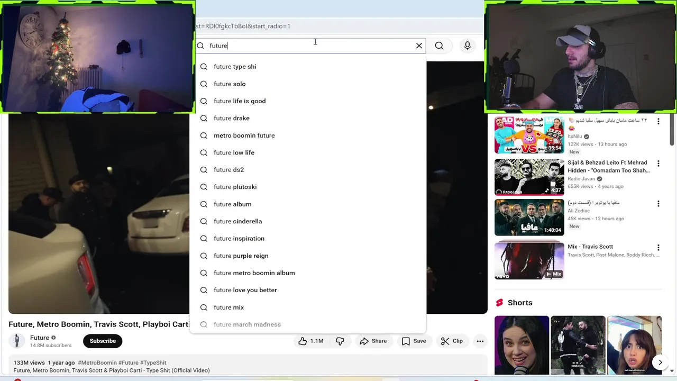Select suggestion "future drake"
Image resolution: width=677 pixels, height=381 pixels.
(308, 118)
